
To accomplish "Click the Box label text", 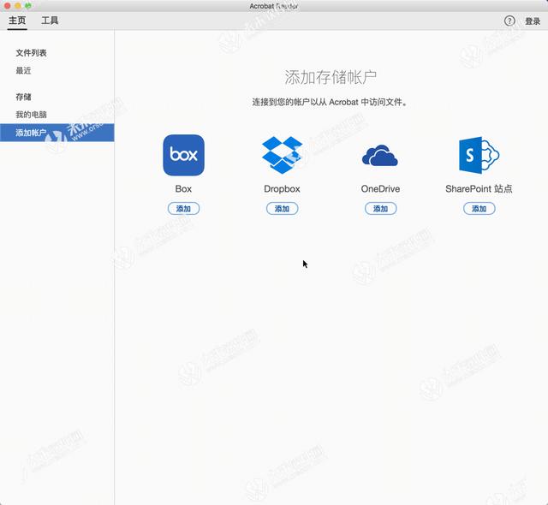I will [x=183, y=189].
